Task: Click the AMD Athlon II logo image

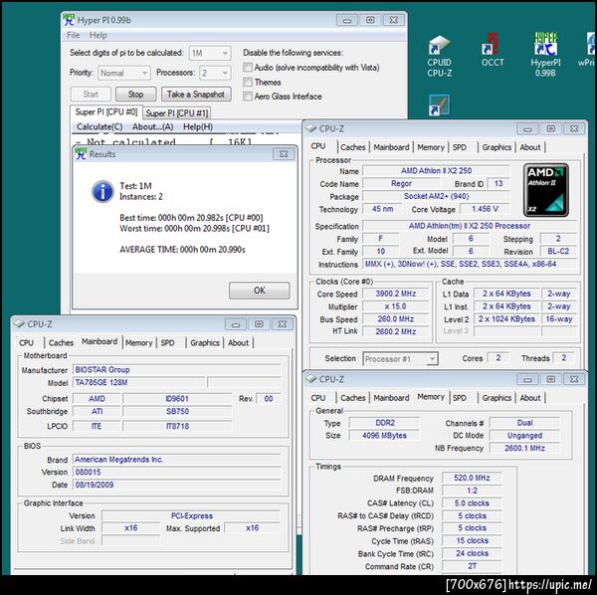Action: coord(546,190)
